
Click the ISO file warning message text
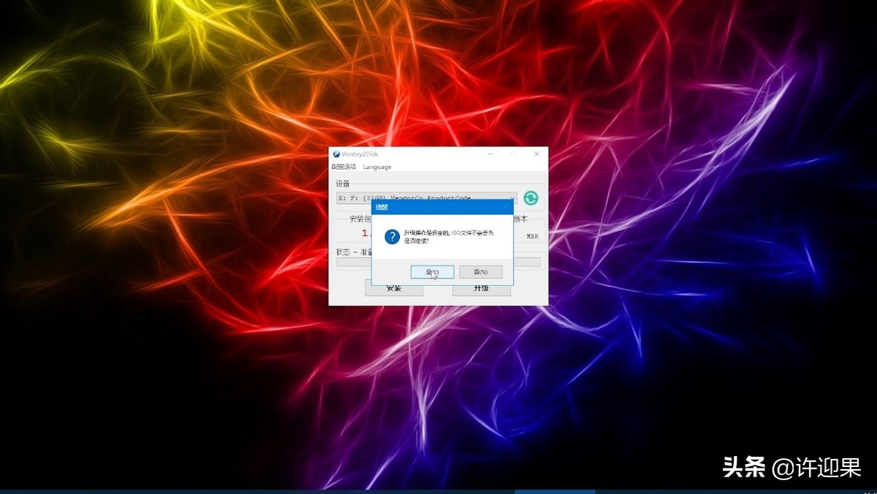tap(449, 232)
